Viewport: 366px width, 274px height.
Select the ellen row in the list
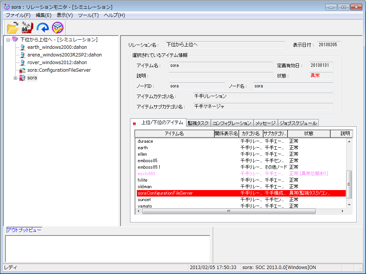(x=241, y=155)
